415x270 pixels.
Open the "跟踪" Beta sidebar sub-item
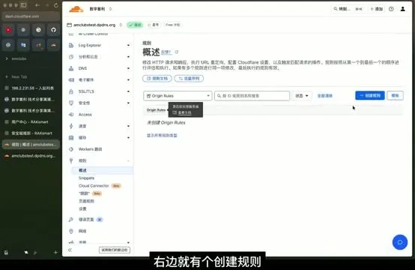click(x=84, y=193)
